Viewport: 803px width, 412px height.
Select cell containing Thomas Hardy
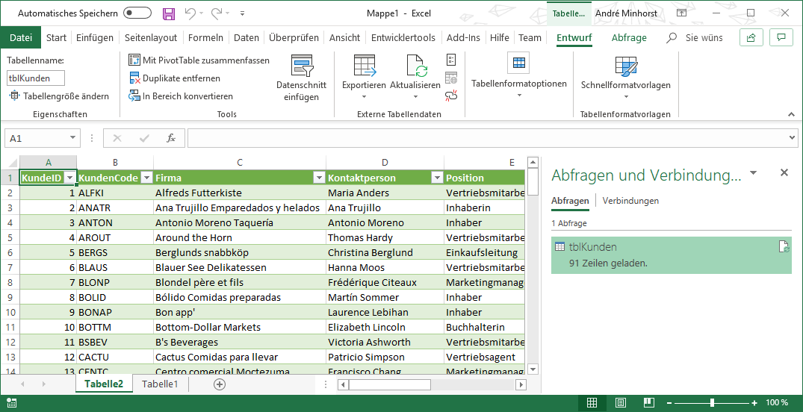pos(385,237)
